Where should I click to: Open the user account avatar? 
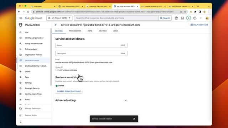(x=207, y=18)
